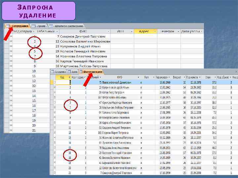Switch to Сотрудники tab in back window

17,26
